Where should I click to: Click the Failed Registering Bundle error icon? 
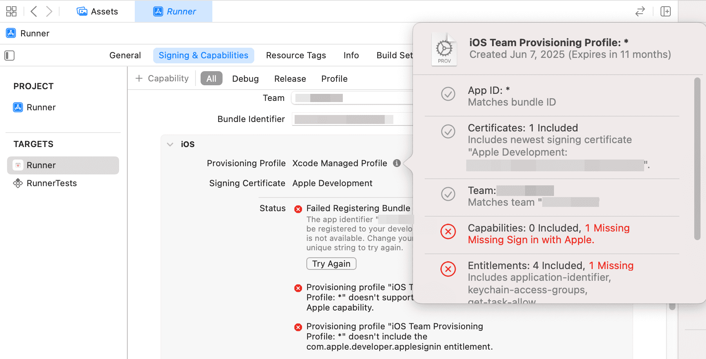tap(298, 209)
